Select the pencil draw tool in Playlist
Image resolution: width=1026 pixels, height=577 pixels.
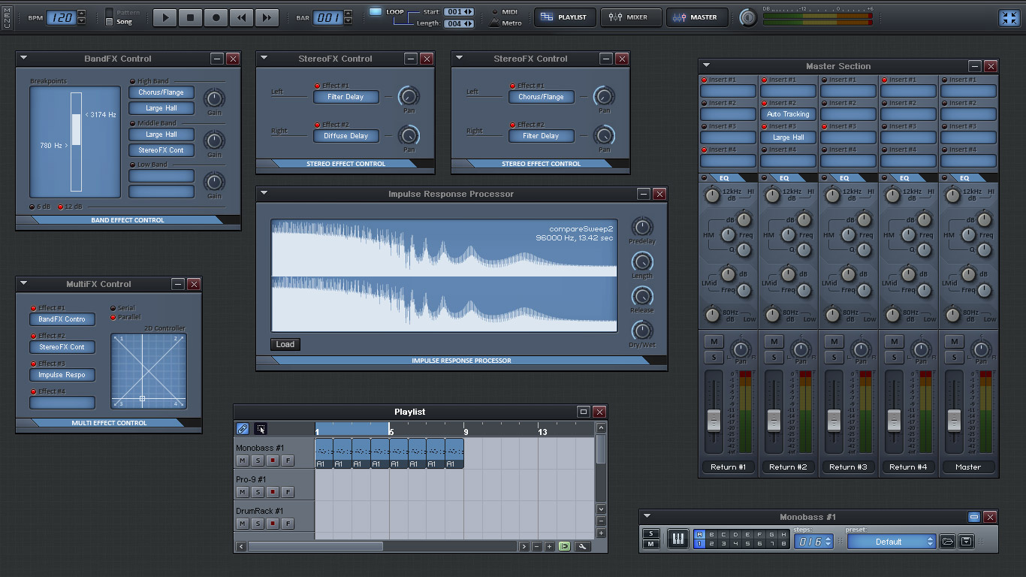click(x=243, y=429)
